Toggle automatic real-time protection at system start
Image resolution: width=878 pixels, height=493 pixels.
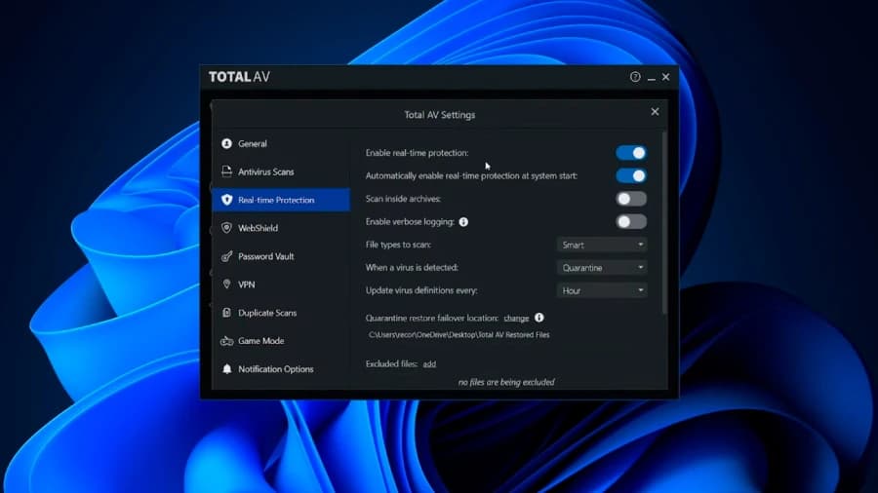(x=631, y=175)
